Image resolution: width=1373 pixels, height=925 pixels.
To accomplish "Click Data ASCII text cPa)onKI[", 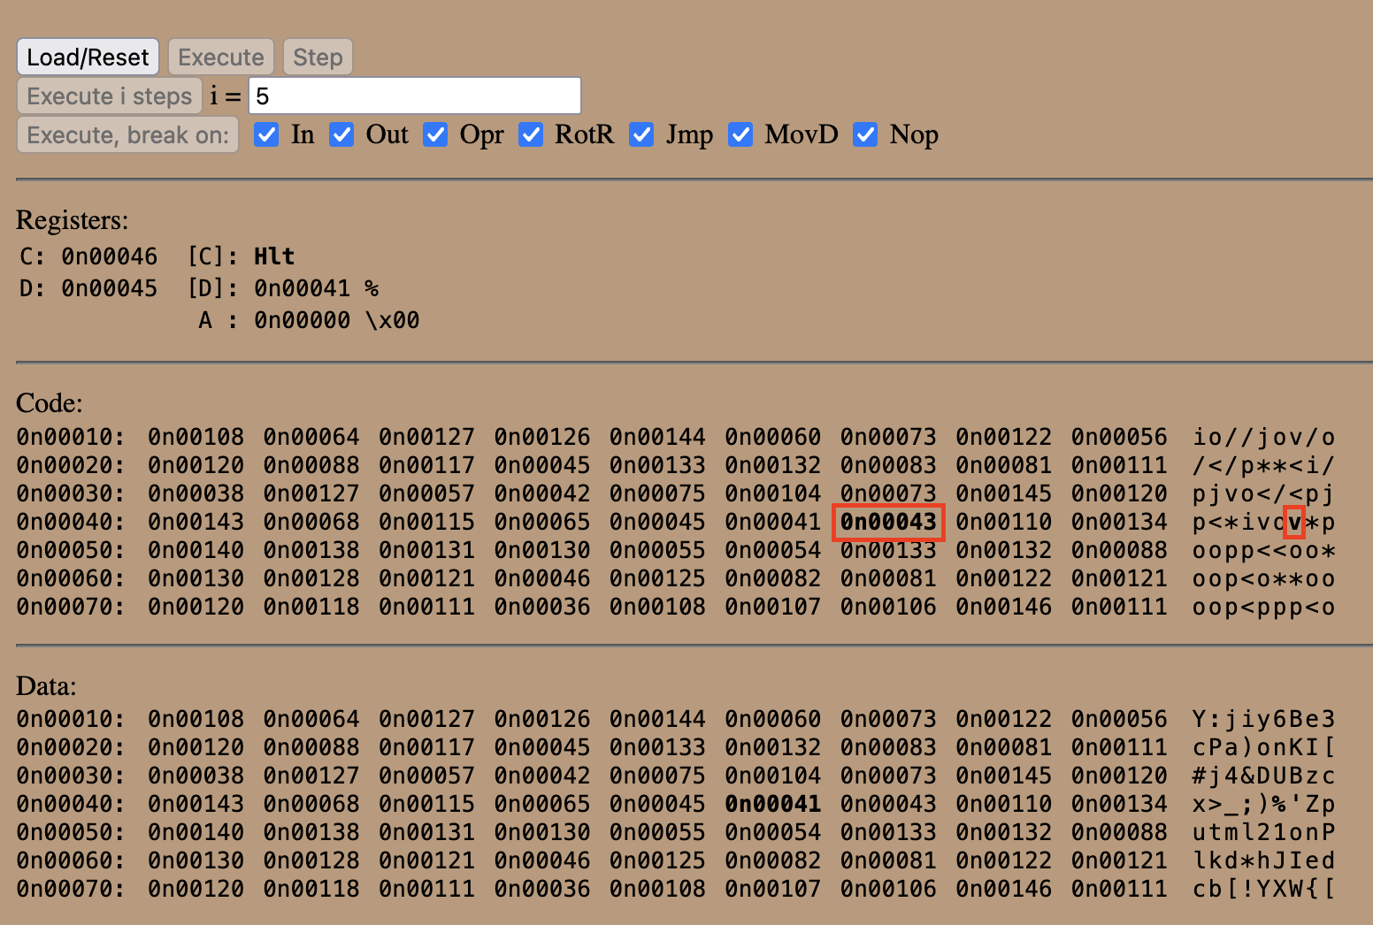I will (x=1264, y=747).
